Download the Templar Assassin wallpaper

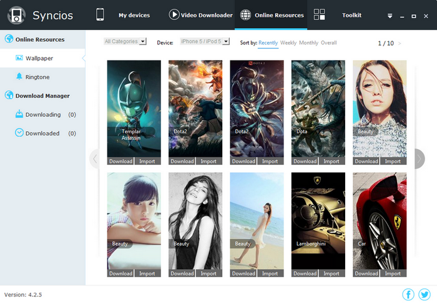[x=120, y=161]
